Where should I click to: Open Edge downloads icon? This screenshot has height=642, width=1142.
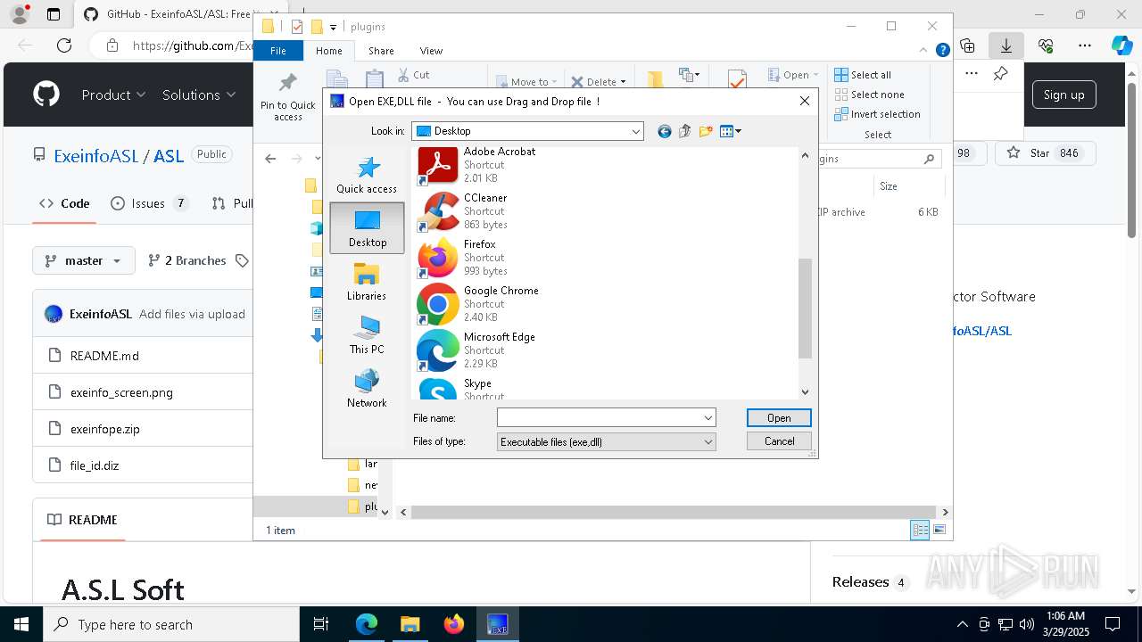pyautogui.click(x=1006, y=45)
